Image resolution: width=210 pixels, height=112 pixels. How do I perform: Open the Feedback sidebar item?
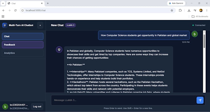(x=23, y=45)
